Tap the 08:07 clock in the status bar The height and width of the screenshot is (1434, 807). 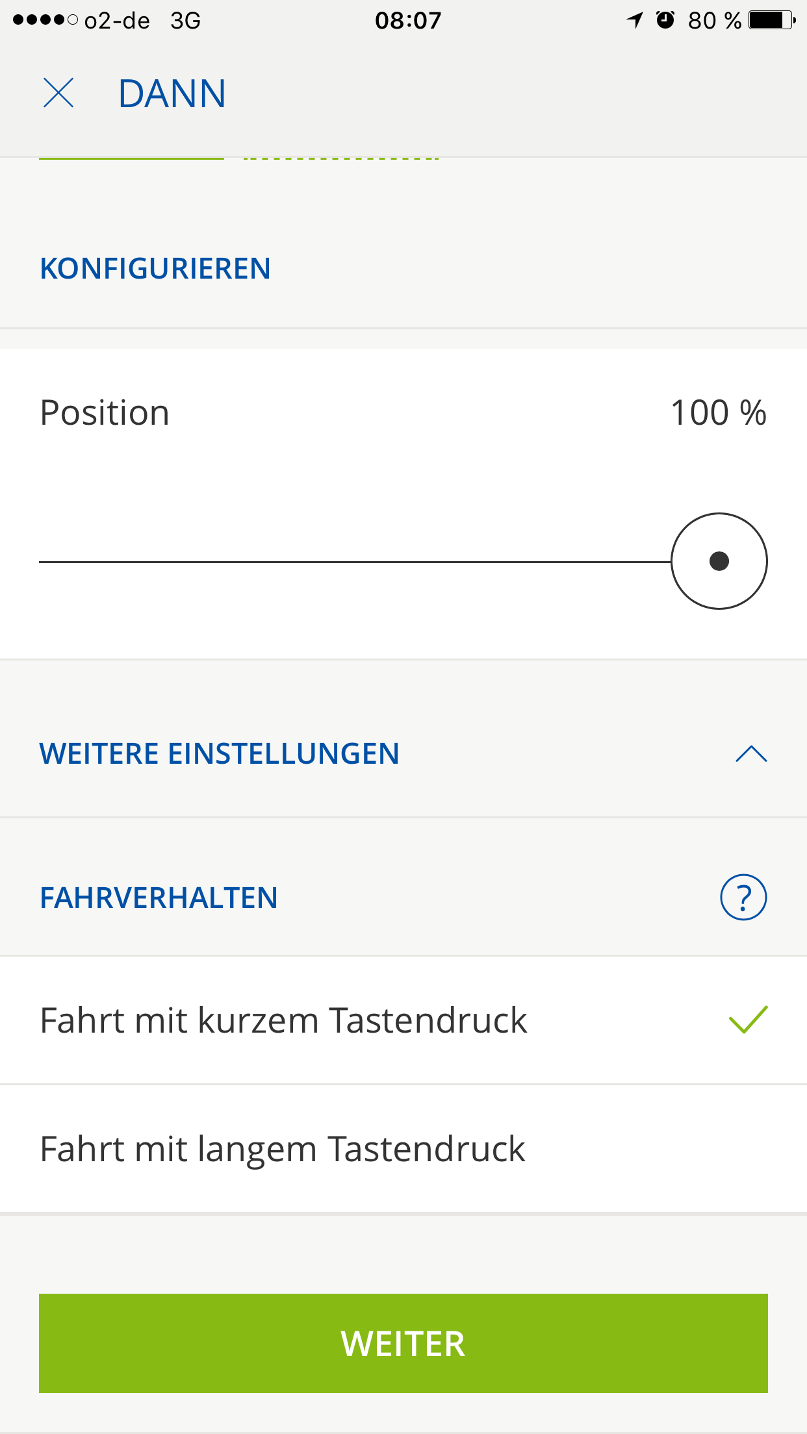tap(408, 20)
